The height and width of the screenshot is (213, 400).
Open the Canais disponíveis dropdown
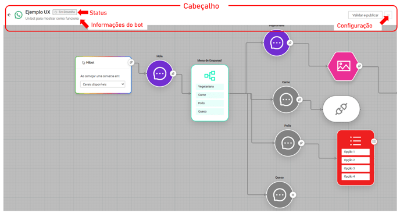coord(103,84)
